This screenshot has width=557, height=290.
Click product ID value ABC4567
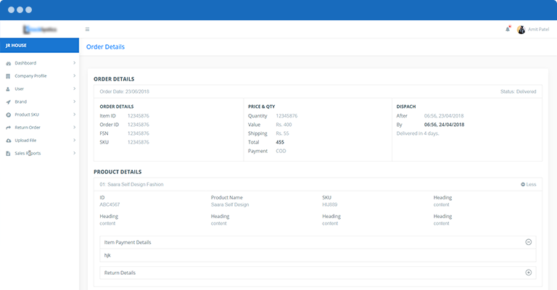pos(110,204)
